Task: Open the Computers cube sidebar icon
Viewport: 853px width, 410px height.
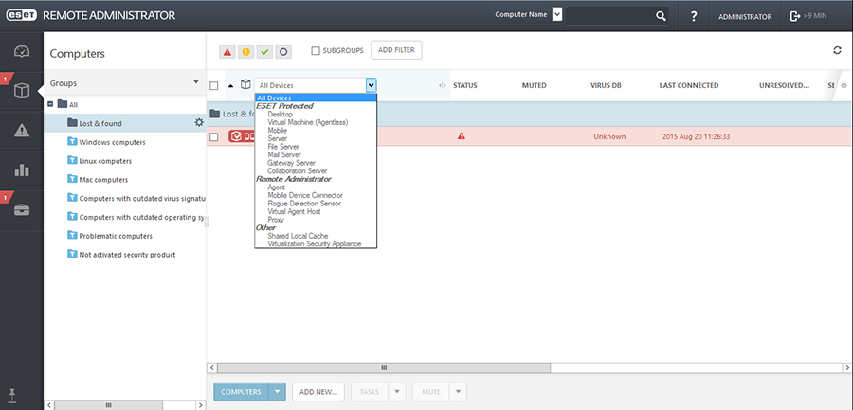Action: (22, 91)
